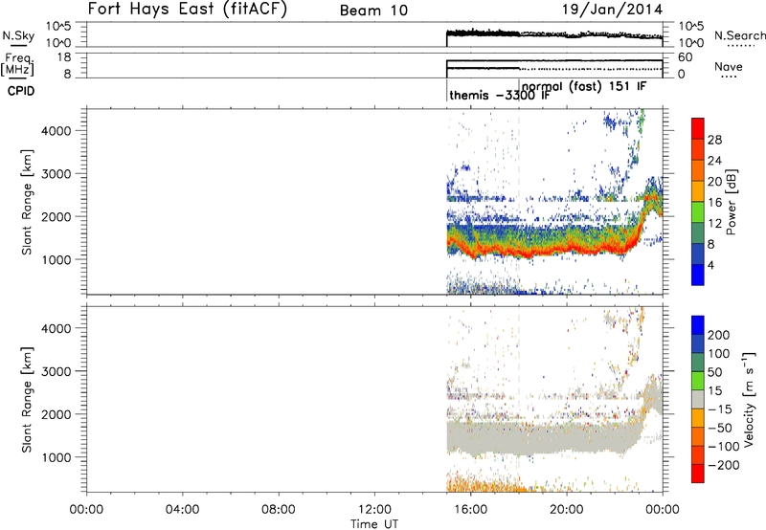Image resolution: width=766 pixels, height=530 pixels.
Task: Click the blue bottom segment of the power colorbar
Action: point(698,275)
